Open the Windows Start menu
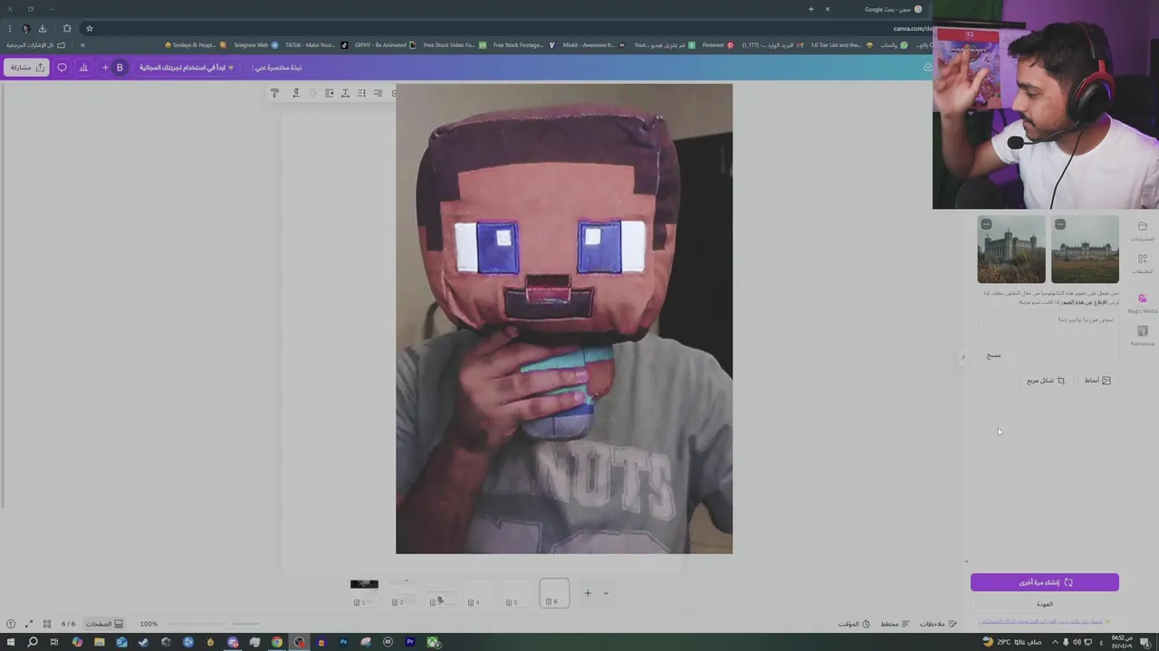 10,642
